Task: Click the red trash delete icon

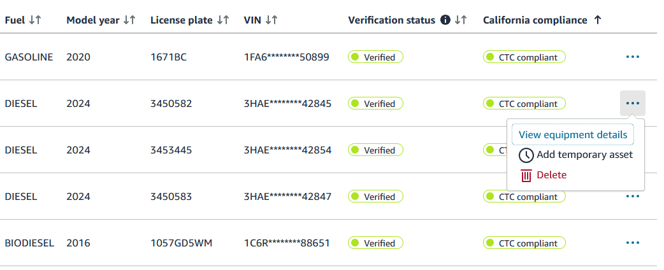Action: [526, 176]
